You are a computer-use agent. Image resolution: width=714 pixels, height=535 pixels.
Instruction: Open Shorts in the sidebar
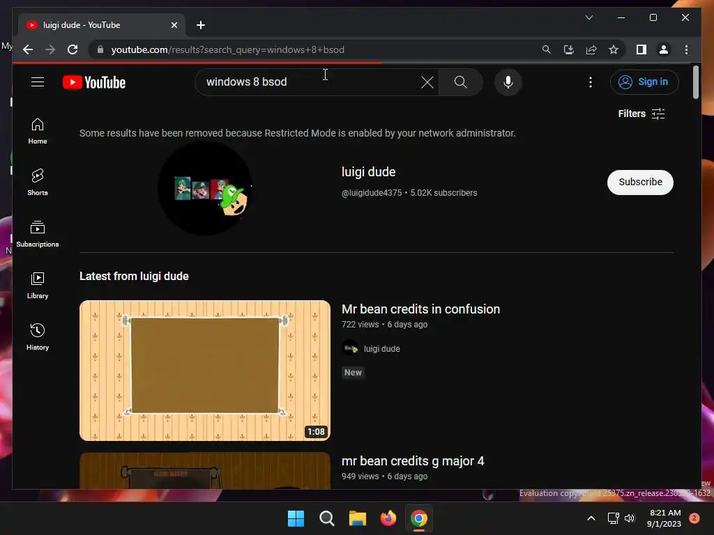pyautogui.click(x=38, y=183)
